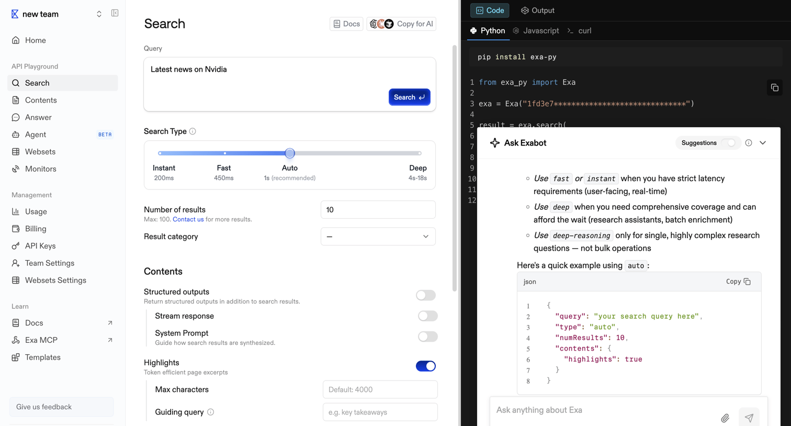Image resolution: width=791 pixels, height=426 pixels.
Task: Open Result category dropdown
Action: [378, 237]
